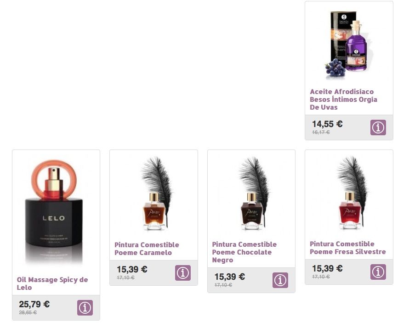View the LELO massage oil product image
409x327 pixels.
54,212
